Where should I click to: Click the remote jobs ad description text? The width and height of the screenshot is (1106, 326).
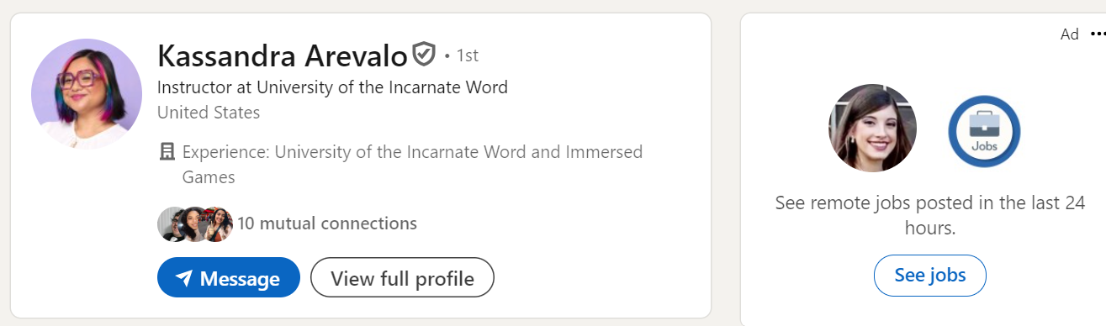(930, 215)
